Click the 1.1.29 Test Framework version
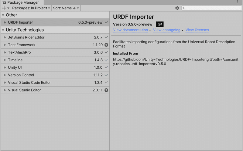243x151 pixels. click(x=98, y=45)
